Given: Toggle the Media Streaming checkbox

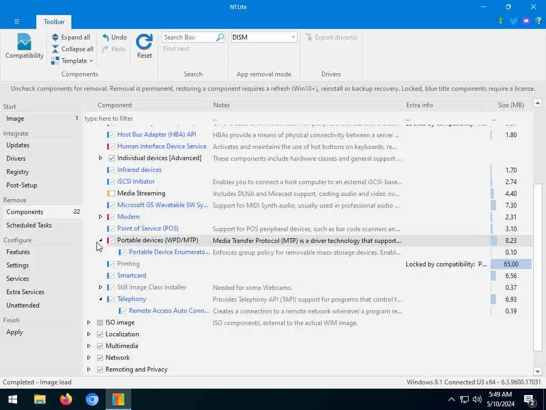Looking at the screenshot, I should point(111,193).
